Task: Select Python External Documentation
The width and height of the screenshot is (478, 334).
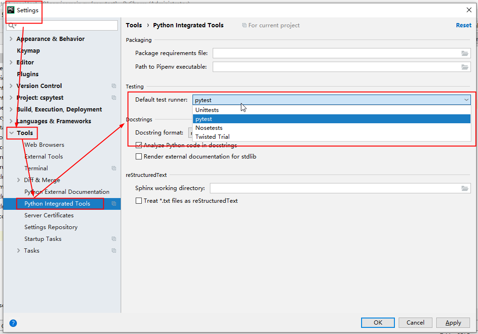Action: coord(67,192)
